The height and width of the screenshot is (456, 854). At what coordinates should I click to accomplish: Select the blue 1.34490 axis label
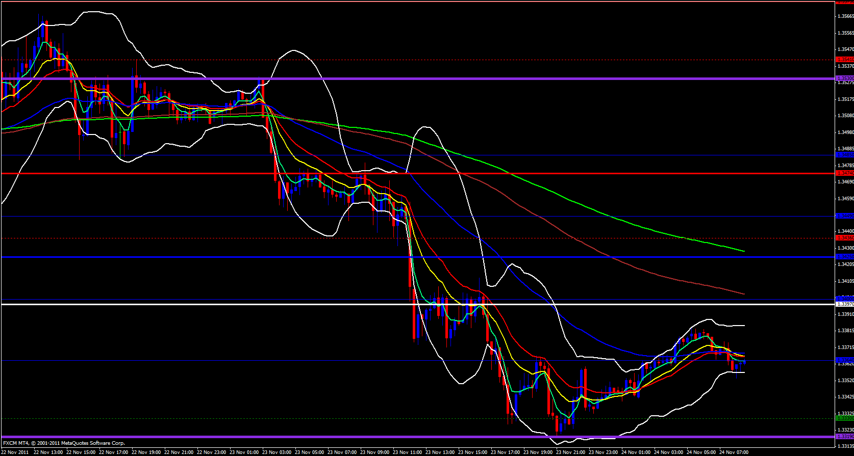(844, 216)
